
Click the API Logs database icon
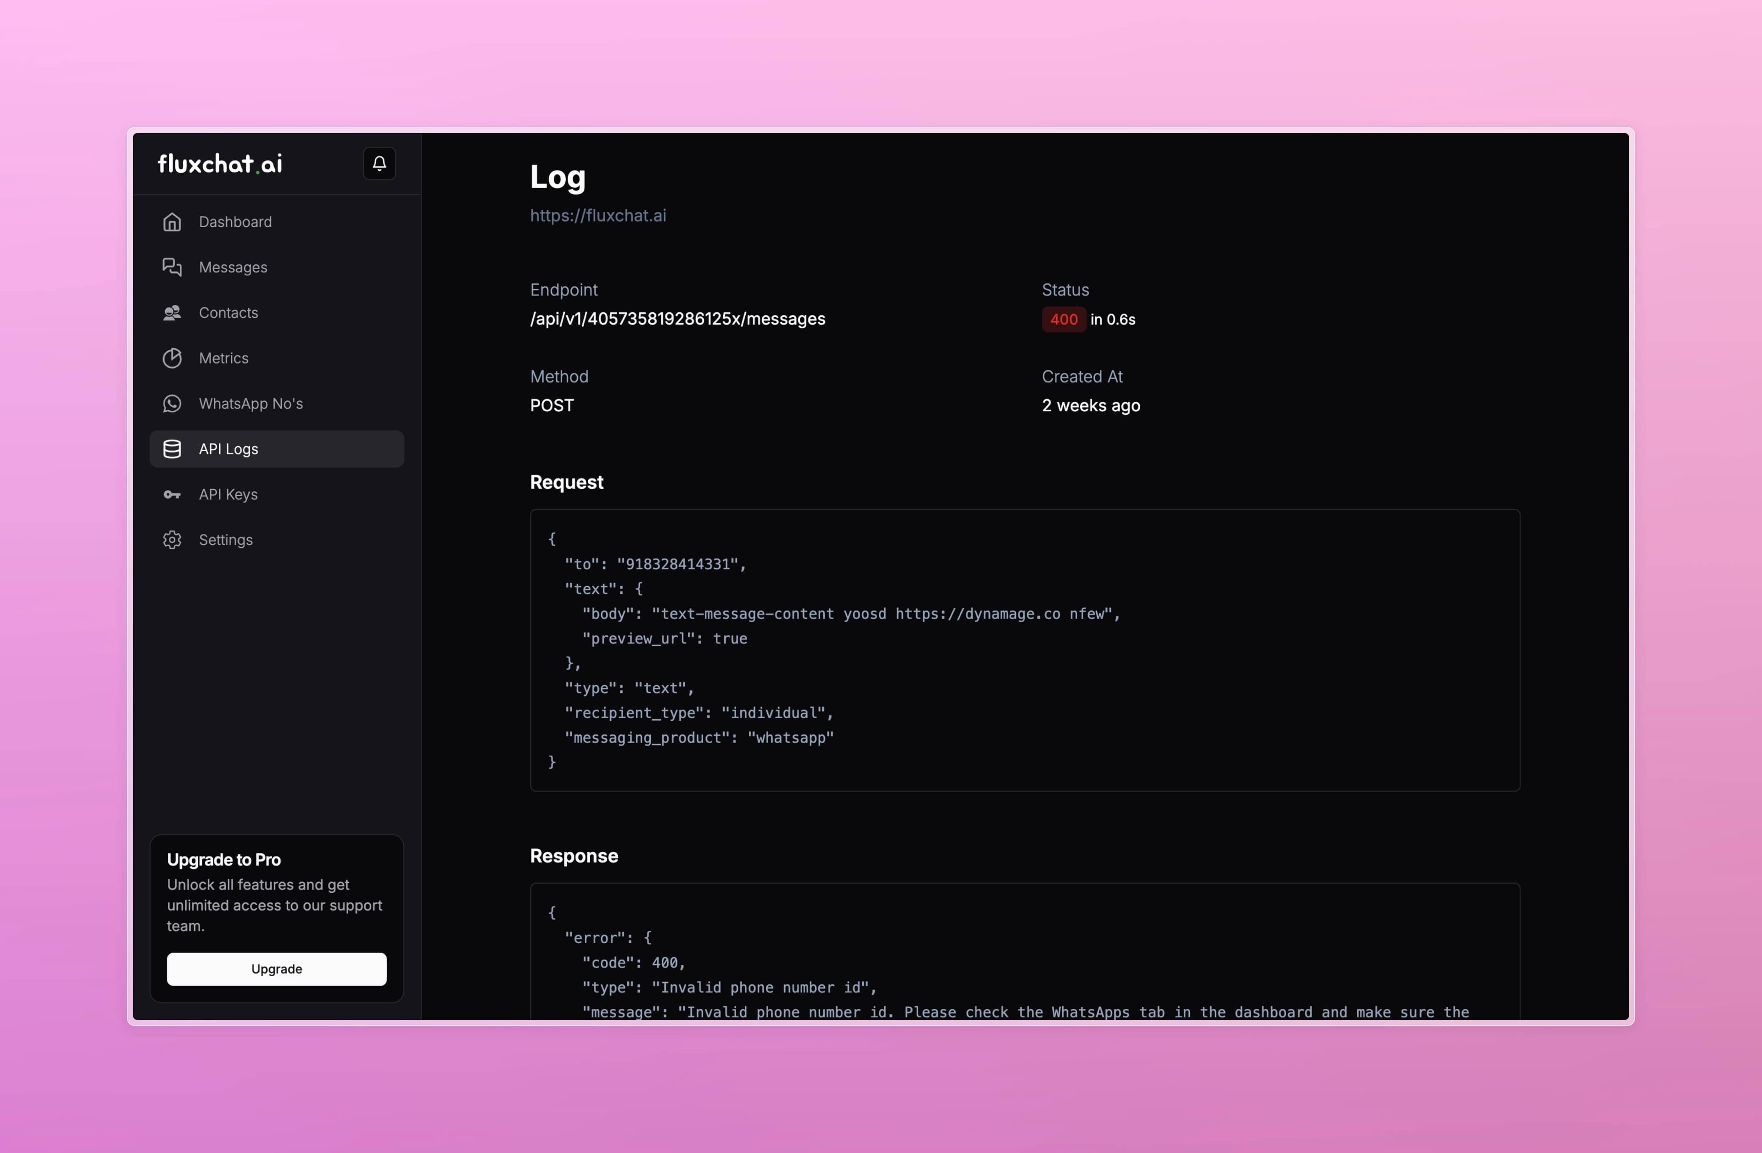point(172,449)
